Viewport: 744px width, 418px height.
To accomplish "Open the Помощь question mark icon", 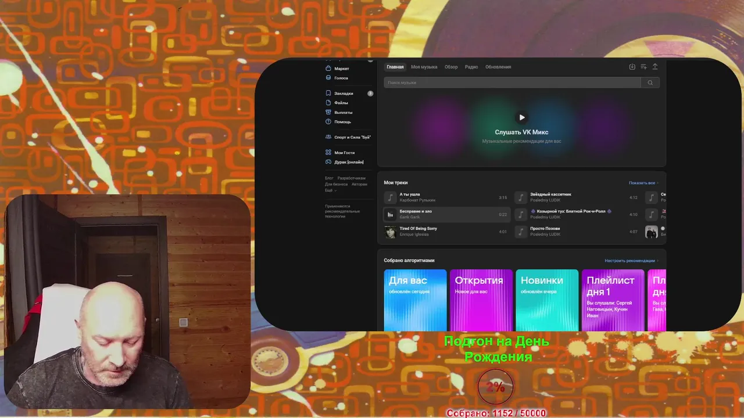I will click(328, 122).
